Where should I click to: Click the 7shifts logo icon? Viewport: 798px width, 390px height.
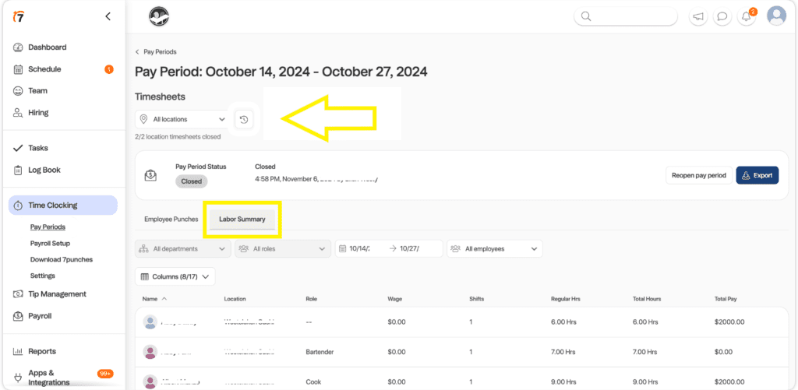tap(18, 16)
